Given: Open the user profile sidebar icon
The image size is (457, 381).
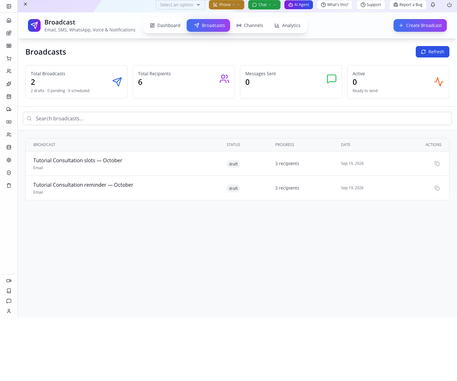Looking at the screenshot, I should [x=9, y=311].
